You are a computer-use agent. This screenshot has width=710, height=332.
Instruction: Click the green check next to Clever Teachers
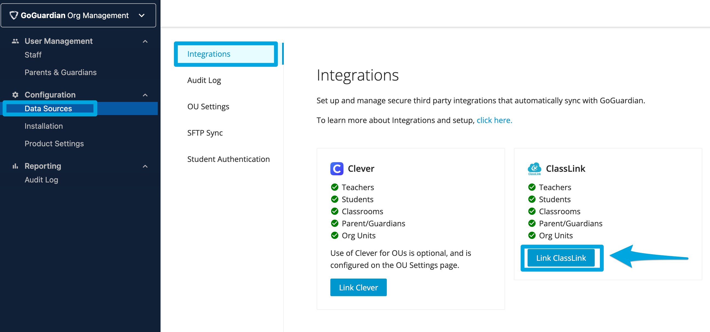pyautogui.click(x=335, y=187)
